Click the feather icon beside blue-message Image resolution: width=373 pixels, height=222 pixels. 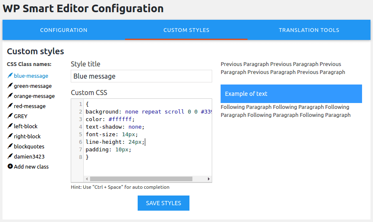pos(10,76)
